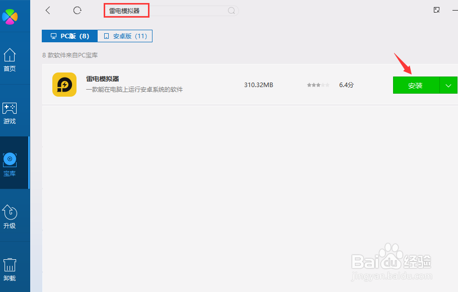The image size is (458, 292).
Task: Open the 卸载 uninstall section
Action: pos(10,269)
